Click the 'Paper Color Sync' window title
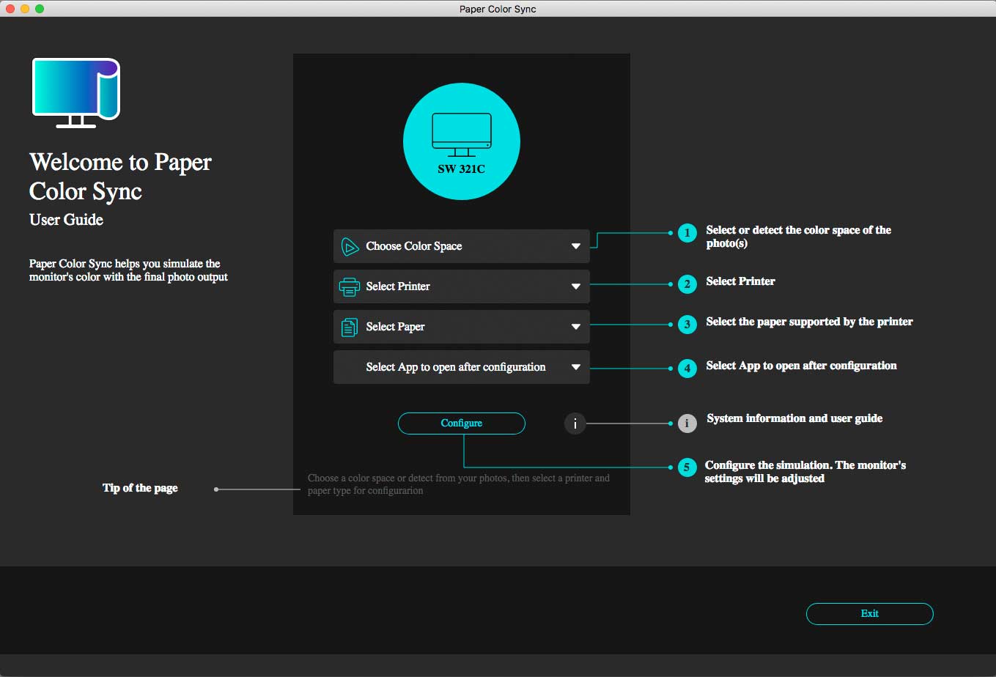 [x=498, y=9]
